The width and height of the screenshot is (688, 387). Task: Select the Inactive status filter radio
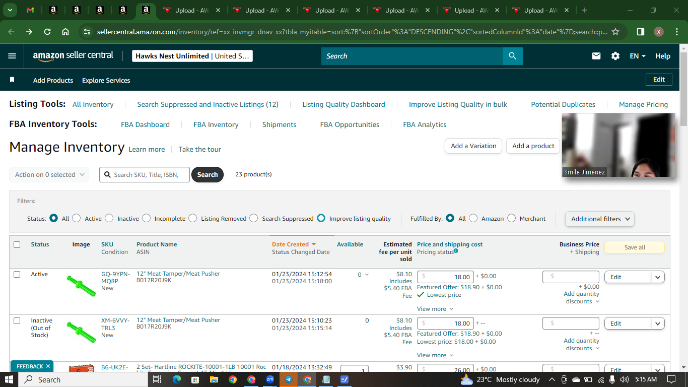point(109,218)
